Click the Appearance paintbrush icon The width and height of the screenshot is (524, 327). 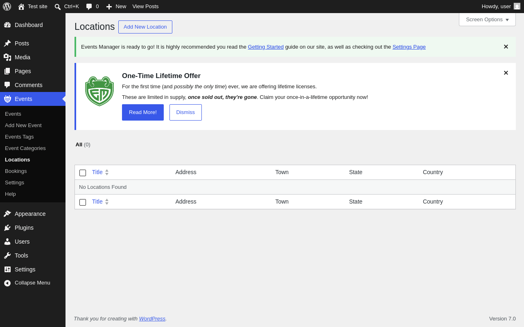click(7, 214)
